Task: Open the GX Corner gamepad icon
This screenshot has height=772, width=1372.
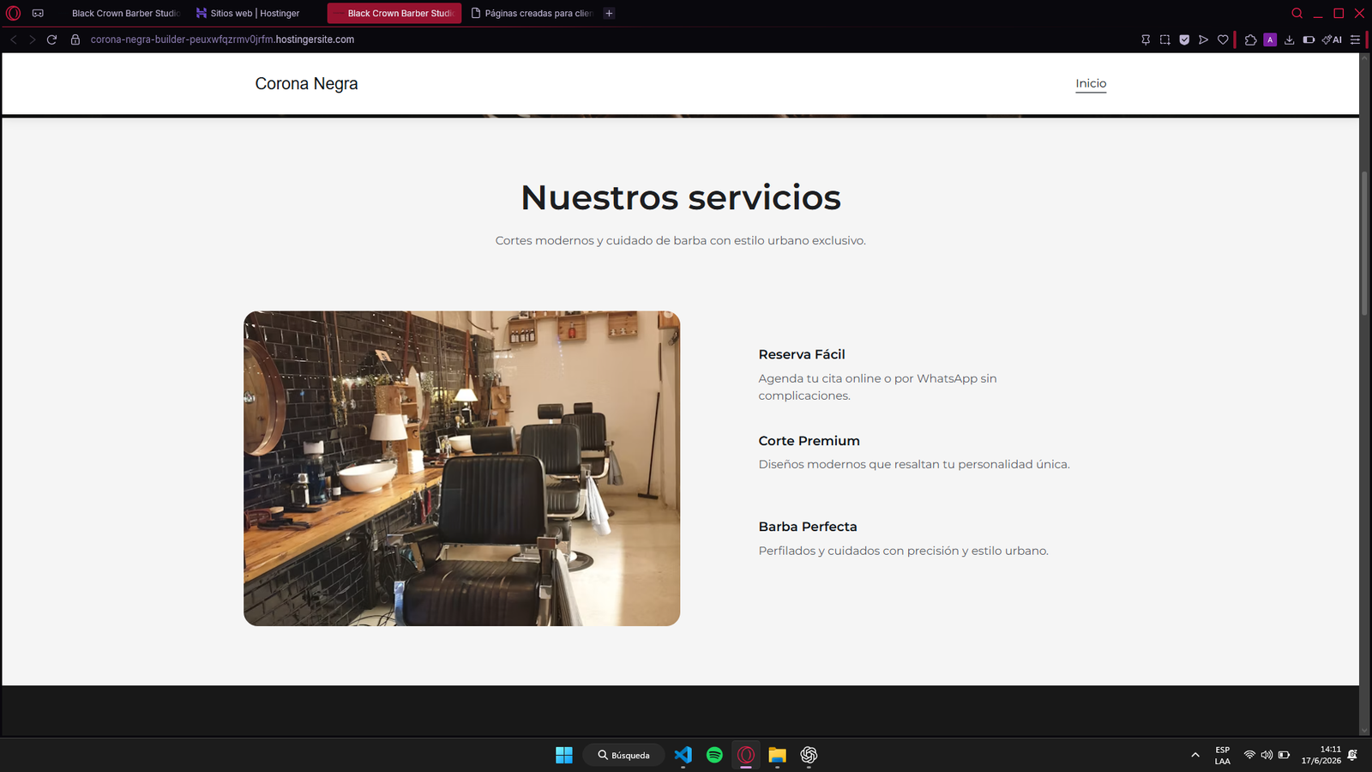Action: tap(38, 13)
